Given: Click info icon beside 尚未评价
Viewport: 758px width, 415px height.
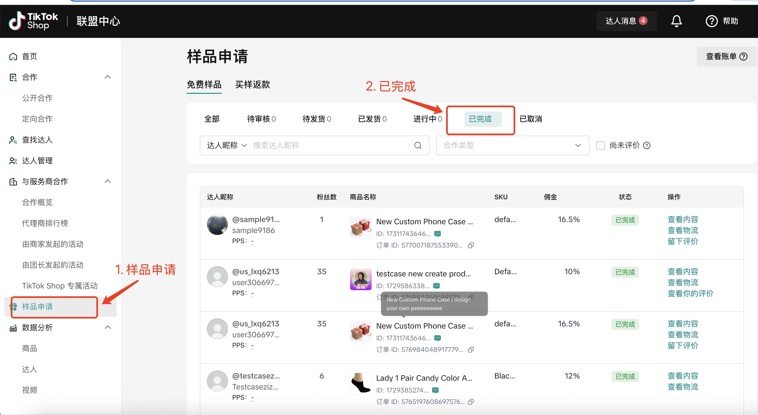Looking at the screenshot, I should [646, 145].
